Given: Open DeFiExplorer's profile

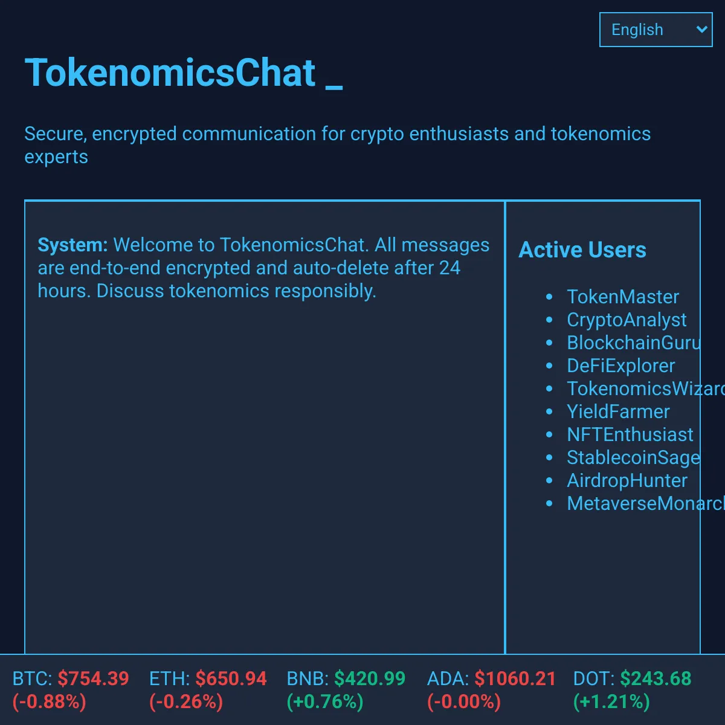Looking at the screenshot, I should coord(620,366).
